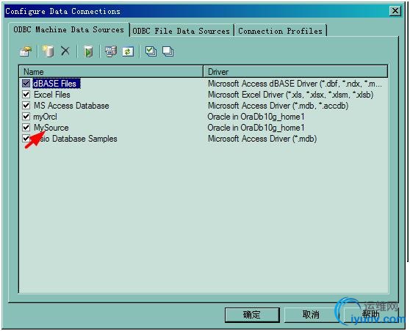Click Microsoft Access dBASE Driver cell
Screen dimensions: 410x331
tap(295, 84)
